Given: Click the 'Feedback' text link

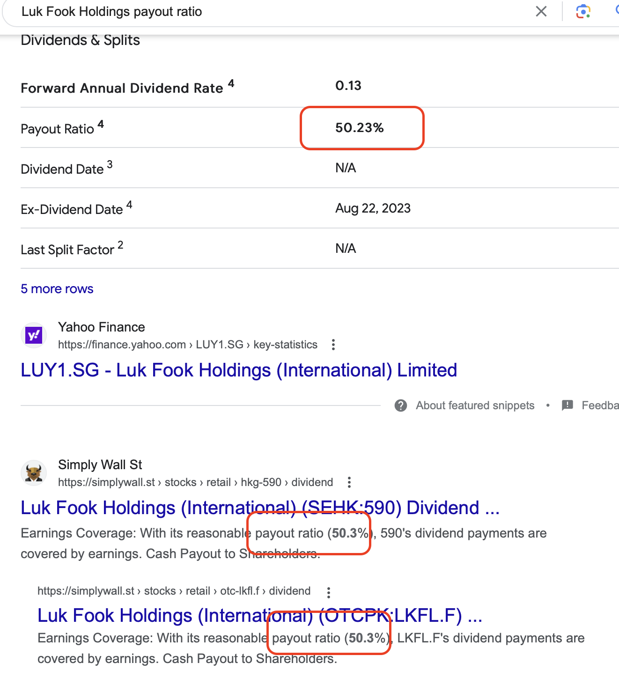Looking at the screenshot, I should (x=600, y=405).
